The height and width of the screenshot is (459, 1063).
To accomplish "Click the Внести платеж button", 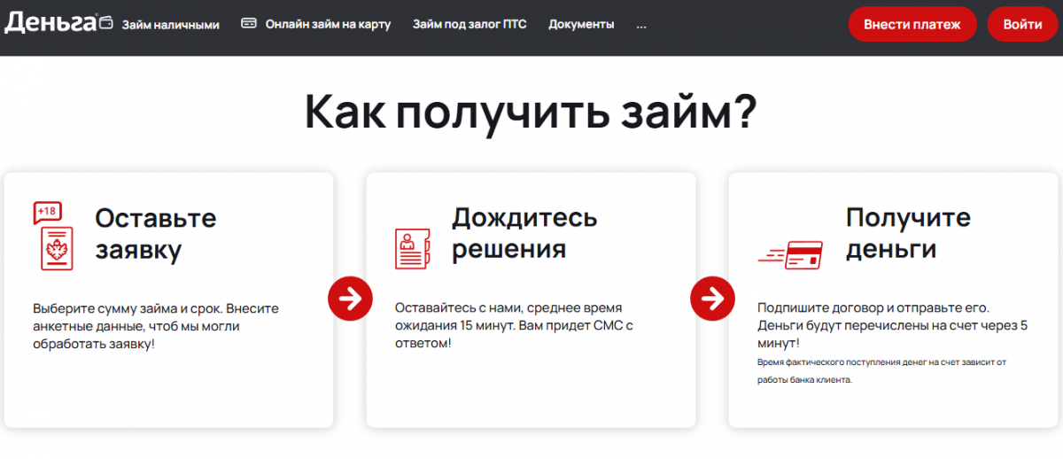I will [x=912, y=25].
